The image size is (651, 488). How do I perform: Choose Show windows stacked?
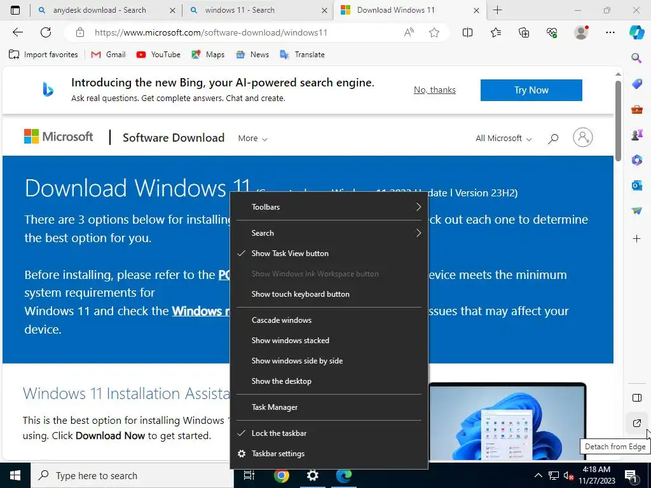[x=329, y=341]
